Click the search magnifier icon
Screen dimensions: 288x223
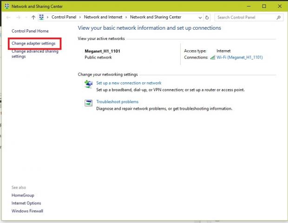(x=279, y=18)
